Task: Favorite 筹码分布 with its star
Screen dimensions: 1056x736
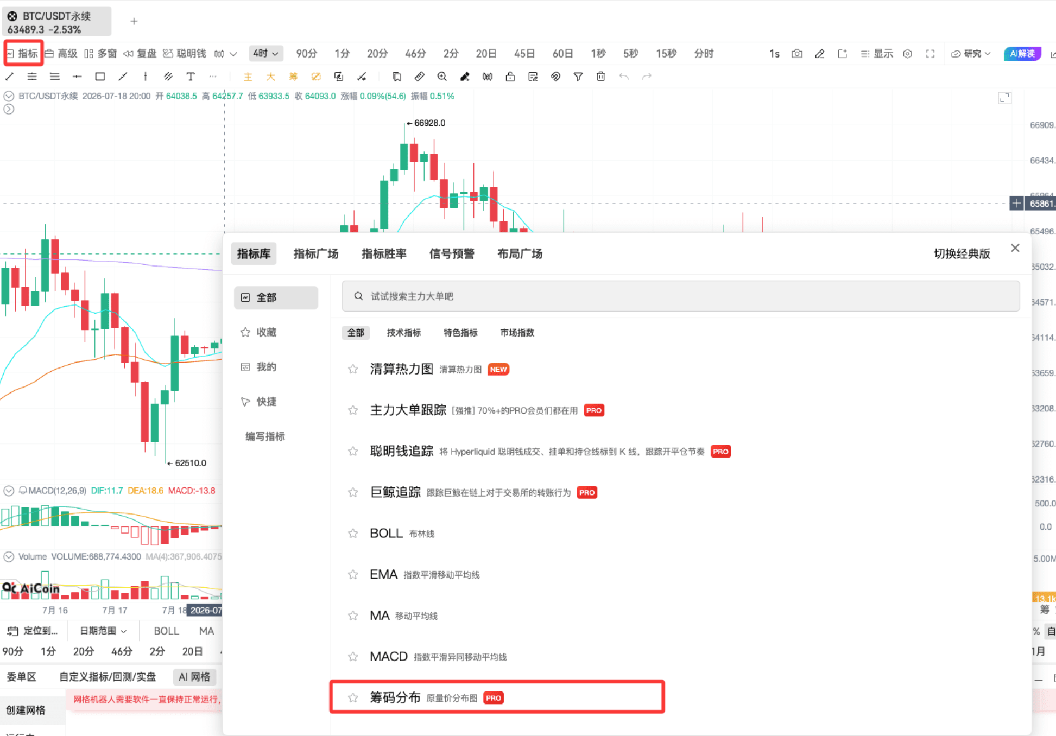Action: 353,698
